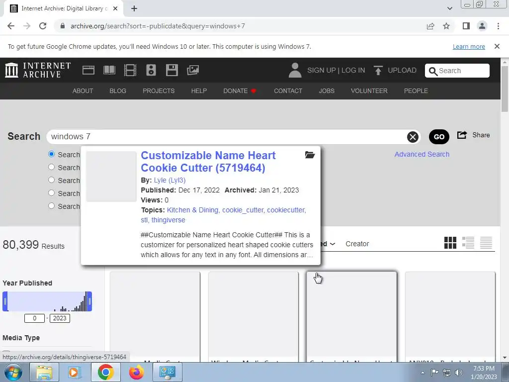Open the Texts book icon
This screenshot has height=382, width=509.
coord(109,70)
